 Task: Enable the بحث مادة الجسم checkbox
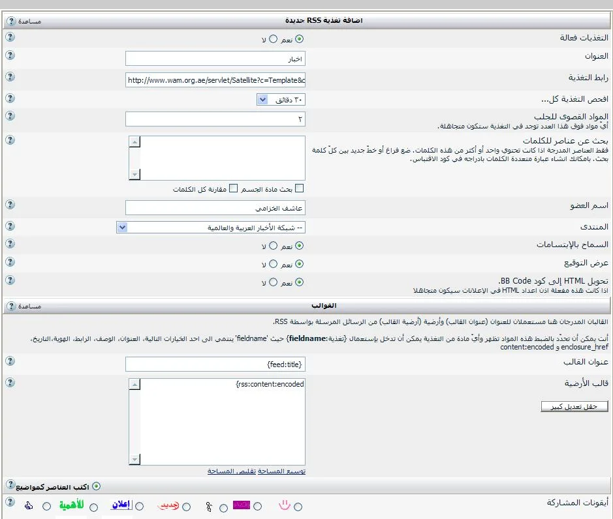(300, 188)
